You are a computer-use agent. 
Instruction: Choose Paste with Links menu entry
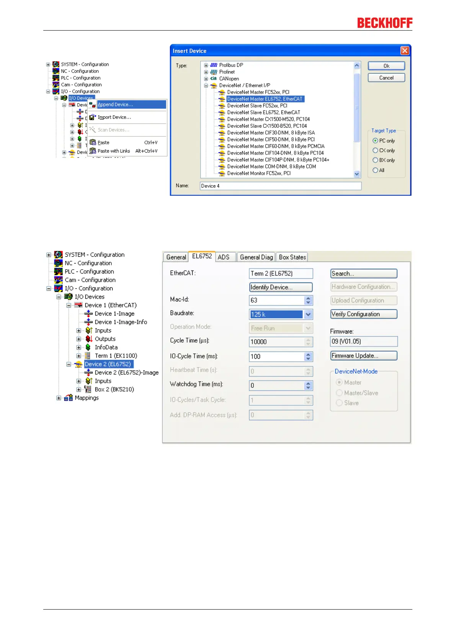(127, 151)
